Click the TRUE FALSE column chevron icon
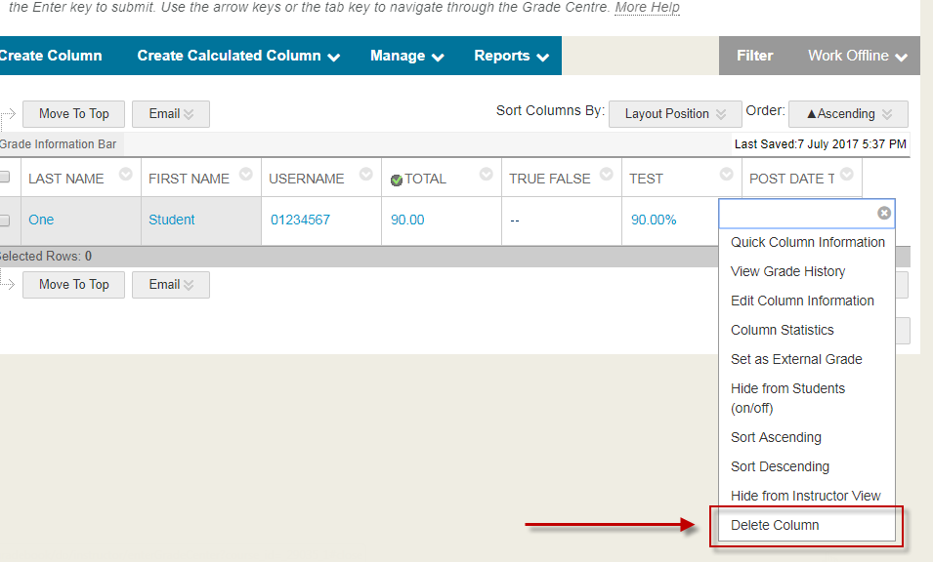933x562 pixels. pyautogui.click(x=606, y=175)
